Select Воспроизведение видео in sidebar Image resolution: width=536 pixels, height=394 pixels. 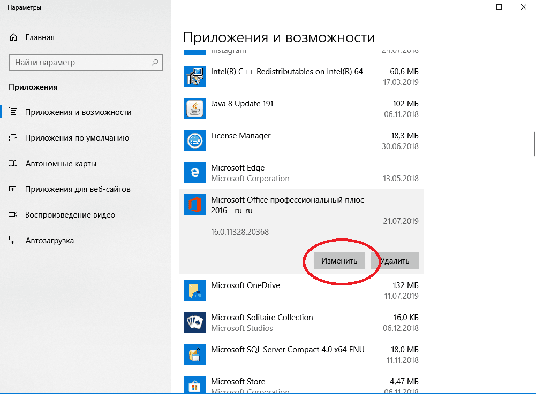(70, 215)
